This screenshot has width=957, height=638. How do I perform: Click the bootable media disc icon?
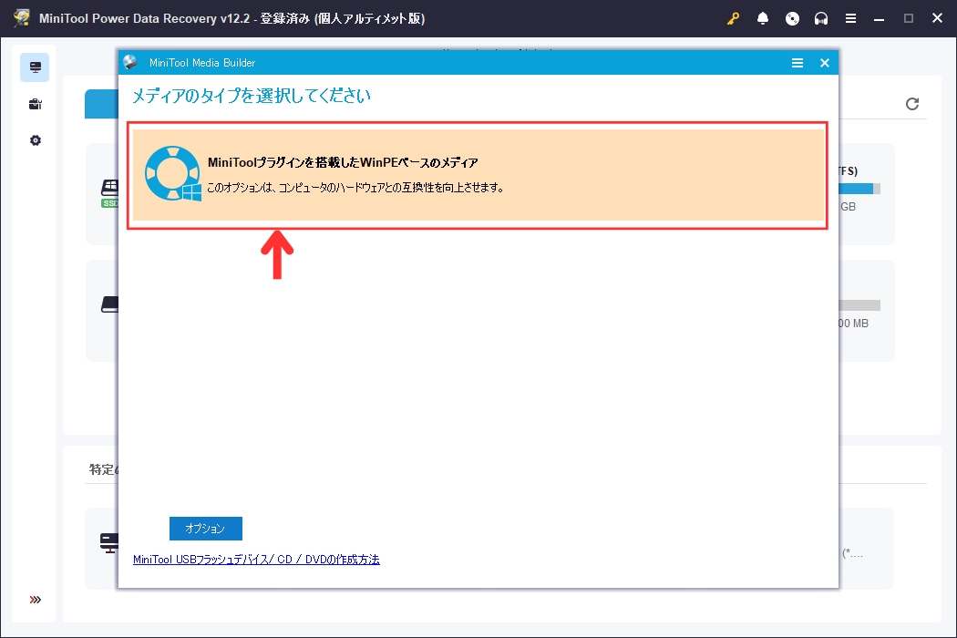pyautogui.click(x=792, y=18)
